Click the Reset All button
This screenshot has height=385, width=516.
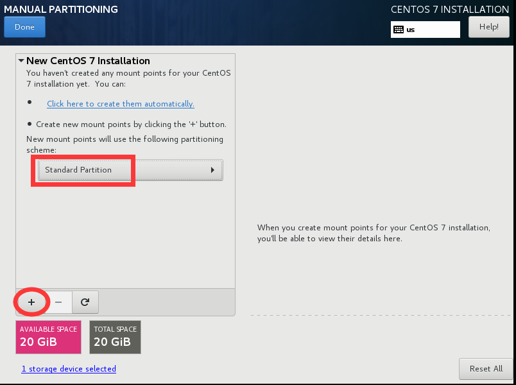[486, 368]
